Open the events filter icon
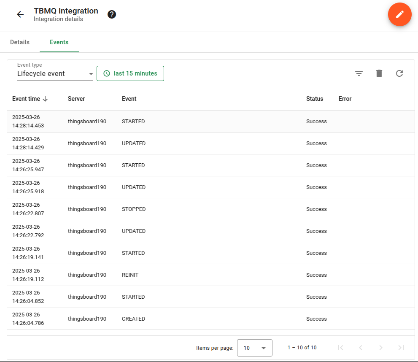Image resolution: width=418 pixels, height=362 pixels. click(x=359, y=73)
